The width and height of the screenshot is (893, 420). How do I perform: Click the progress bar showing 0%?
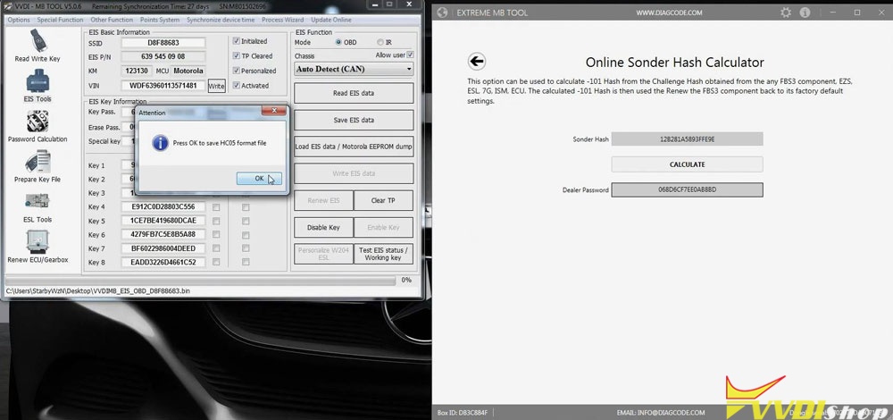point(200,281)
